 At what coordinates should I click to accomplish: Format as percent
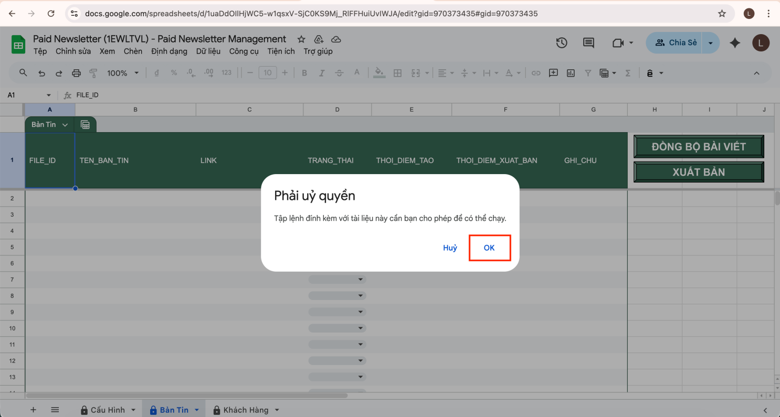(174, 73)
